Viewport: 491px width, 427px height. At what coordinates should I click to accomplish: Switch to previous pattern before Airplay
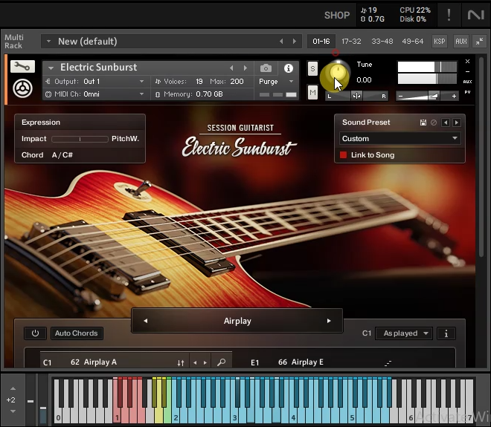click(x=146, y=321)
